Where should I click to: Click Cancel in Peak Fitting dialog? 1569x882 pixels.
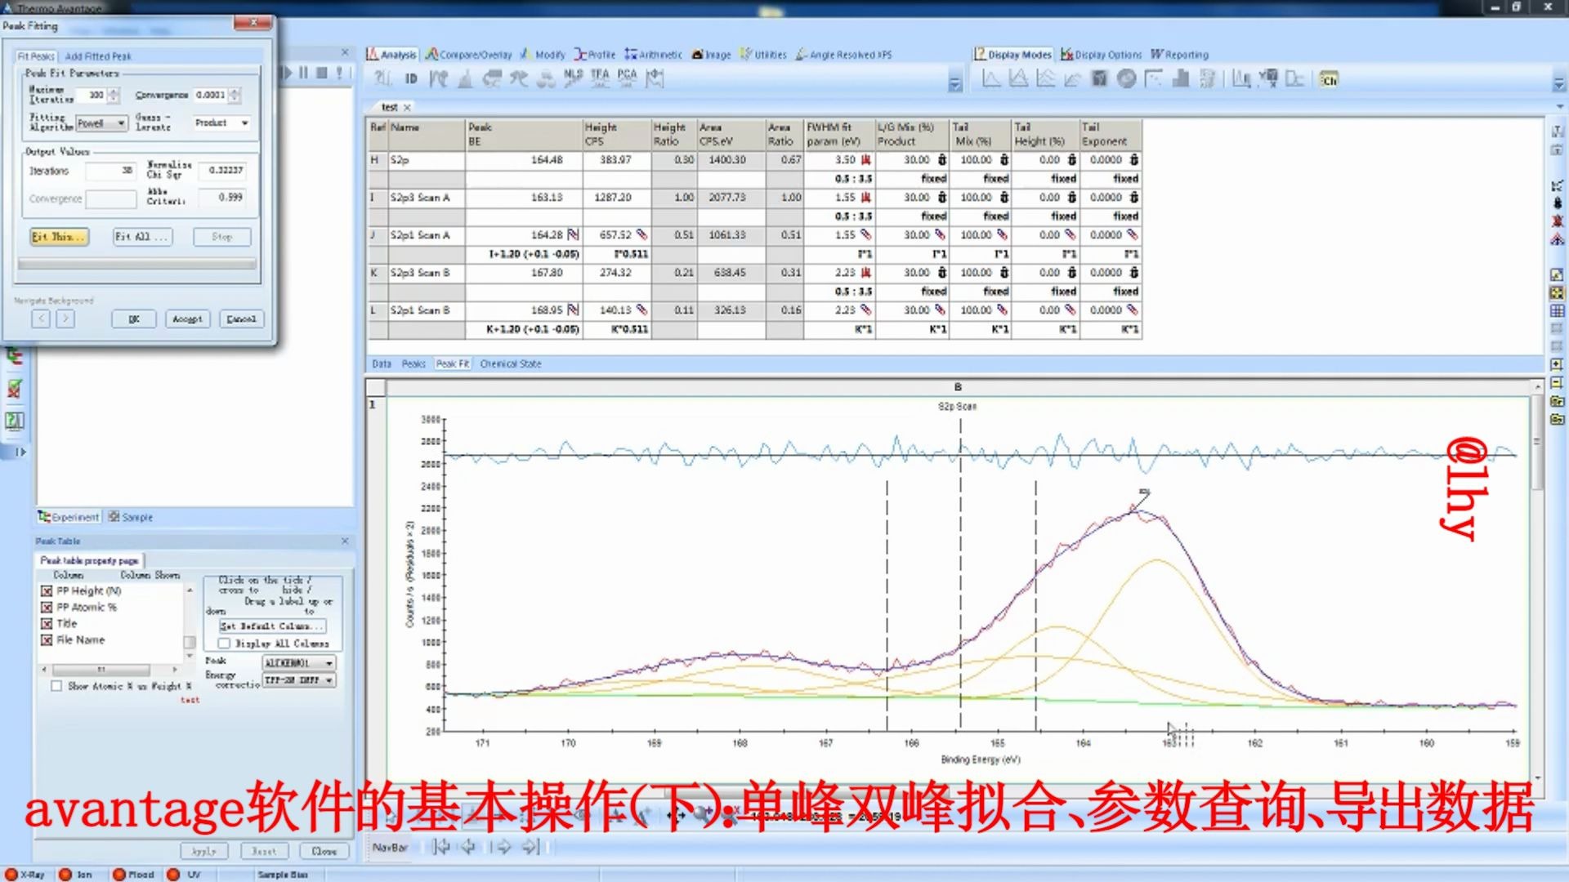pos(242,319)
